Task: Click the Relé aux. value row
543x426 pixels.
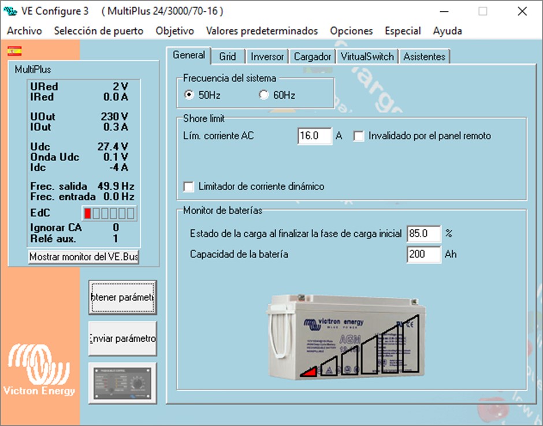Action: point(75,239)
